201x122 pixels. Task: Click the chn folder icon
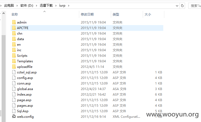pyautogui.click(x=14, y=33)
